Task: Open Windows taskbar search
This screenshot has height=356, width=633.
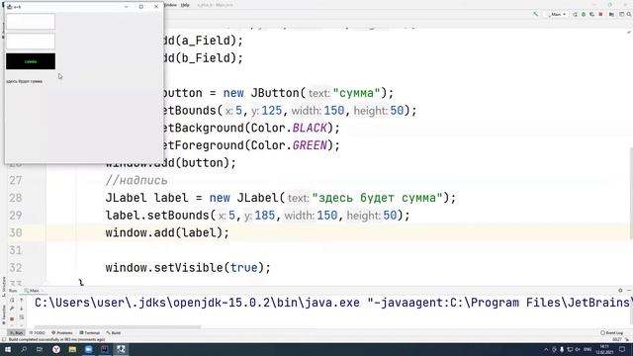Action: pyautogui.click(x=24, y=349)
